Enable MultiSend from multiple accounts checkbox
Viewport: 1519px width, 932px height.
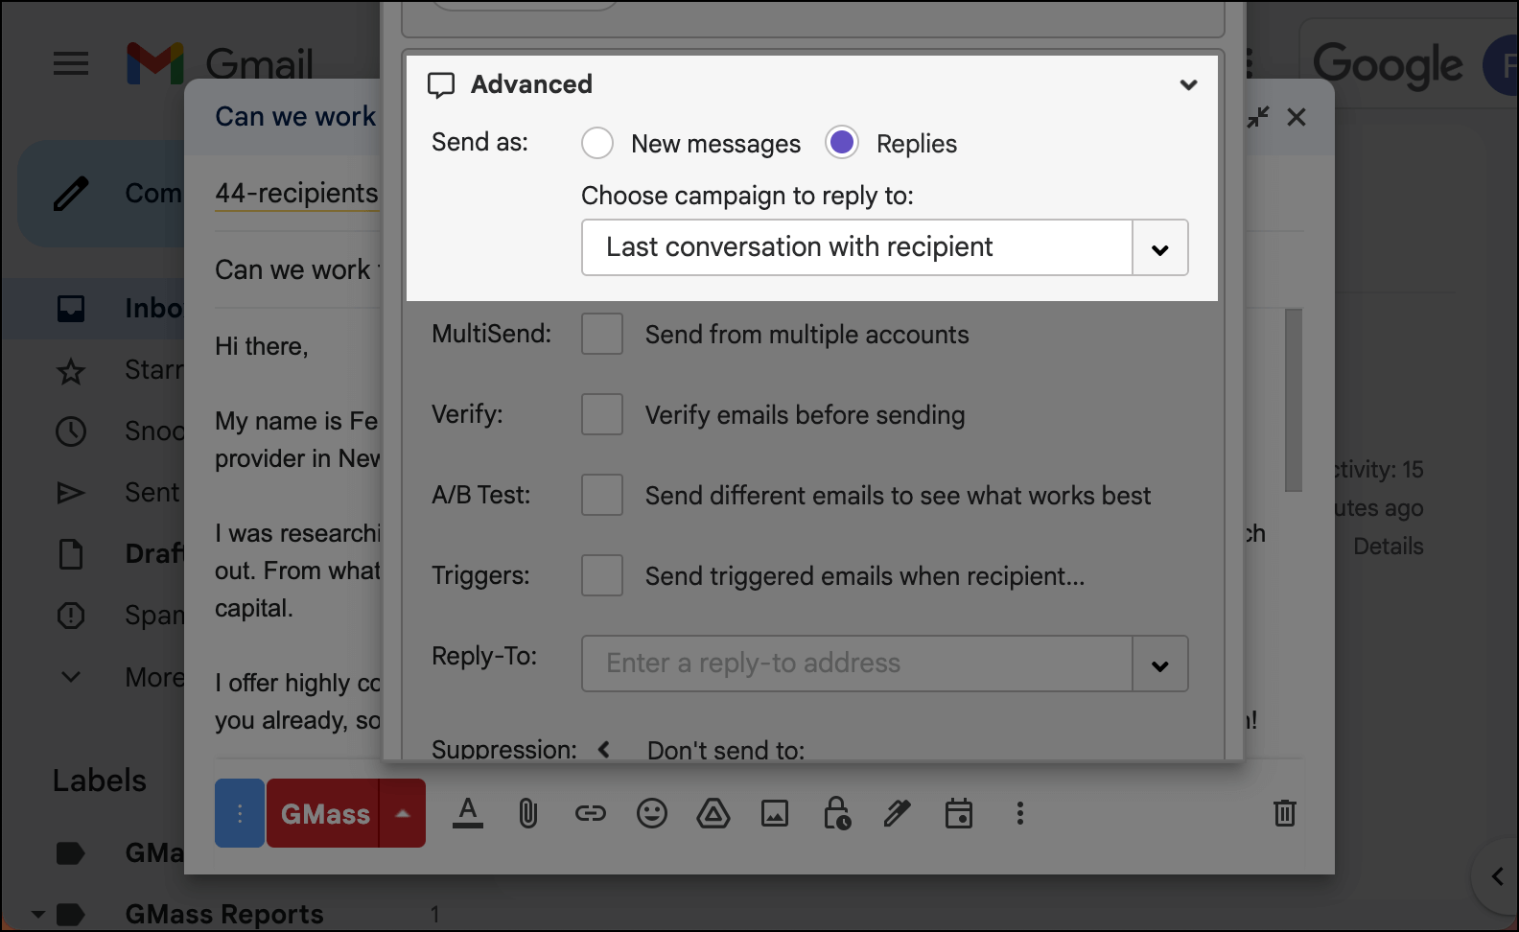[x=602, y=334]
